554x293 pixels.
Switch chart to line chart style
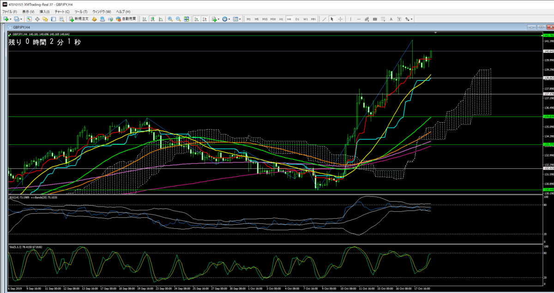[160, 19]
